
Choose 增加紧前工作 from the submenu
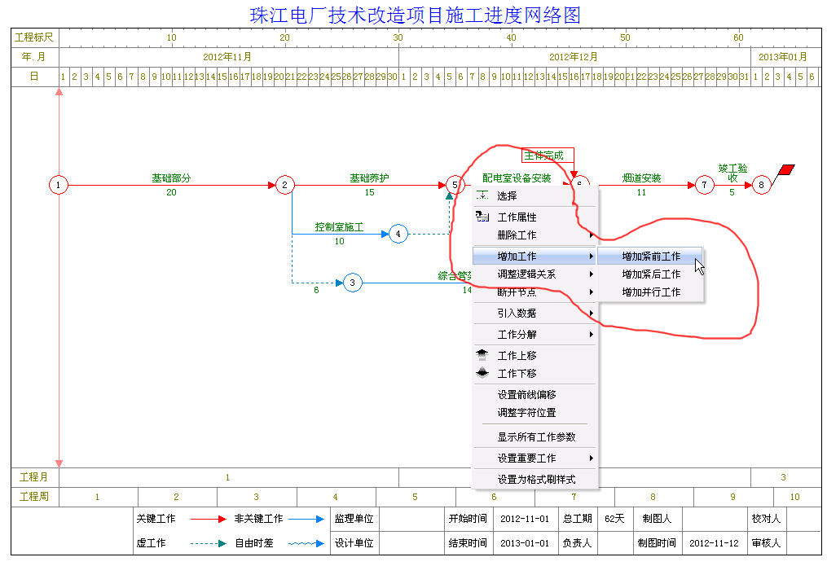click(650, 256)
